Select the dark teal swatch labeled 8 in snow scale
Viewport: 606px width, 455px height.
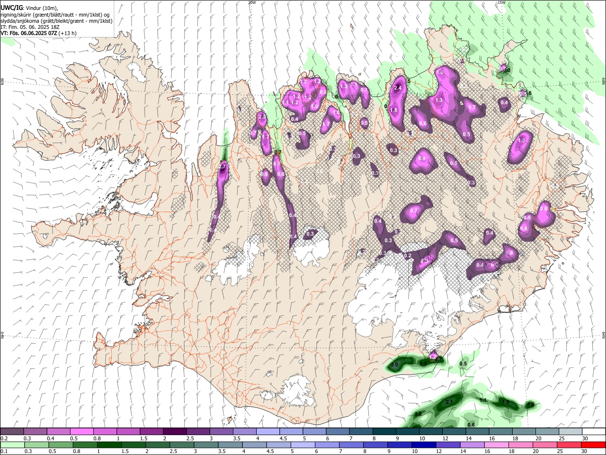[x=384, y=432]
